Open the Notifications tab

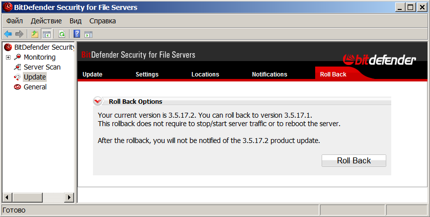point(269,74)
